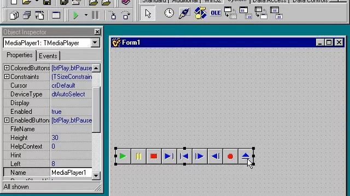350x196 pixels.
Task: Click the crDefault cursor value
Action: click(63, 85)
